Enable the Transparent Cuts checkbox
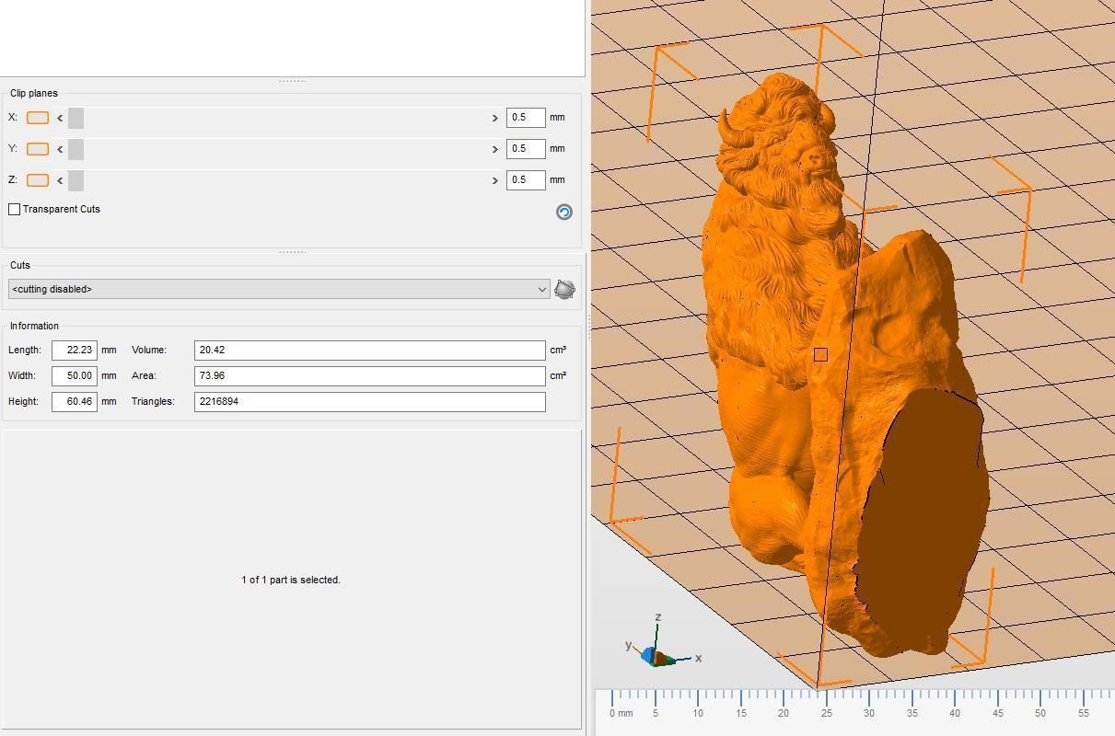The image size is (1115, 736). 15,210
